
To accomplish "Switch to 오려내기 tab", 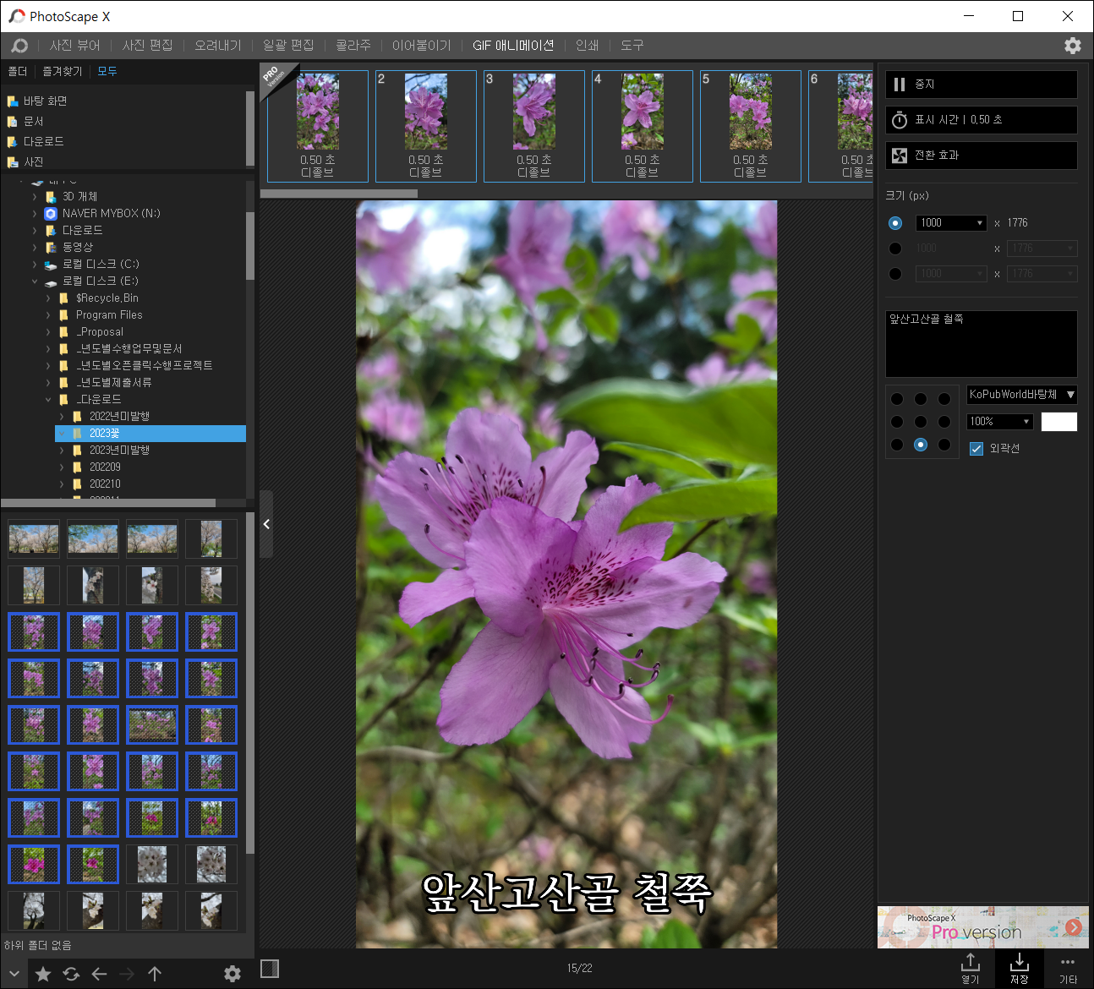I will (x=218, y=46).
